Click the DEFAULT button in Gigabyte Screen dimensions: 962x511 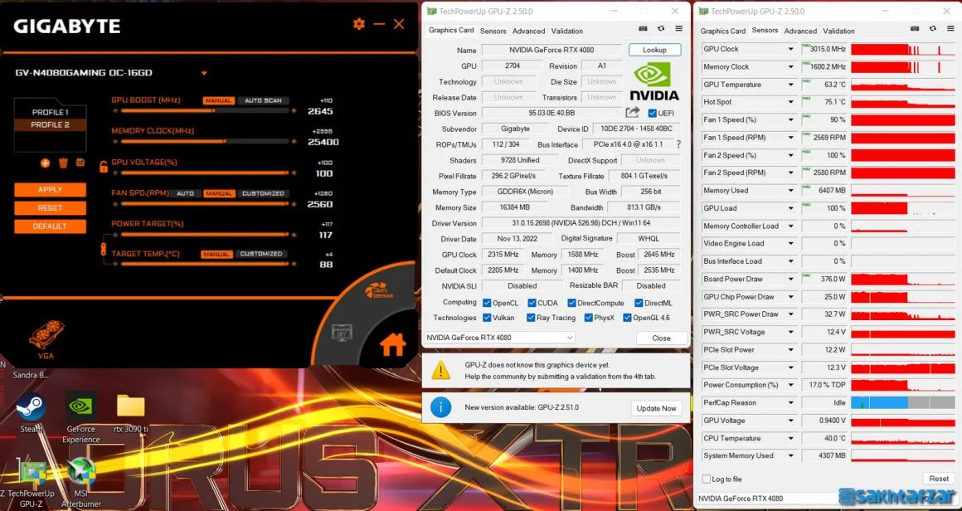[x=50, y=226]
